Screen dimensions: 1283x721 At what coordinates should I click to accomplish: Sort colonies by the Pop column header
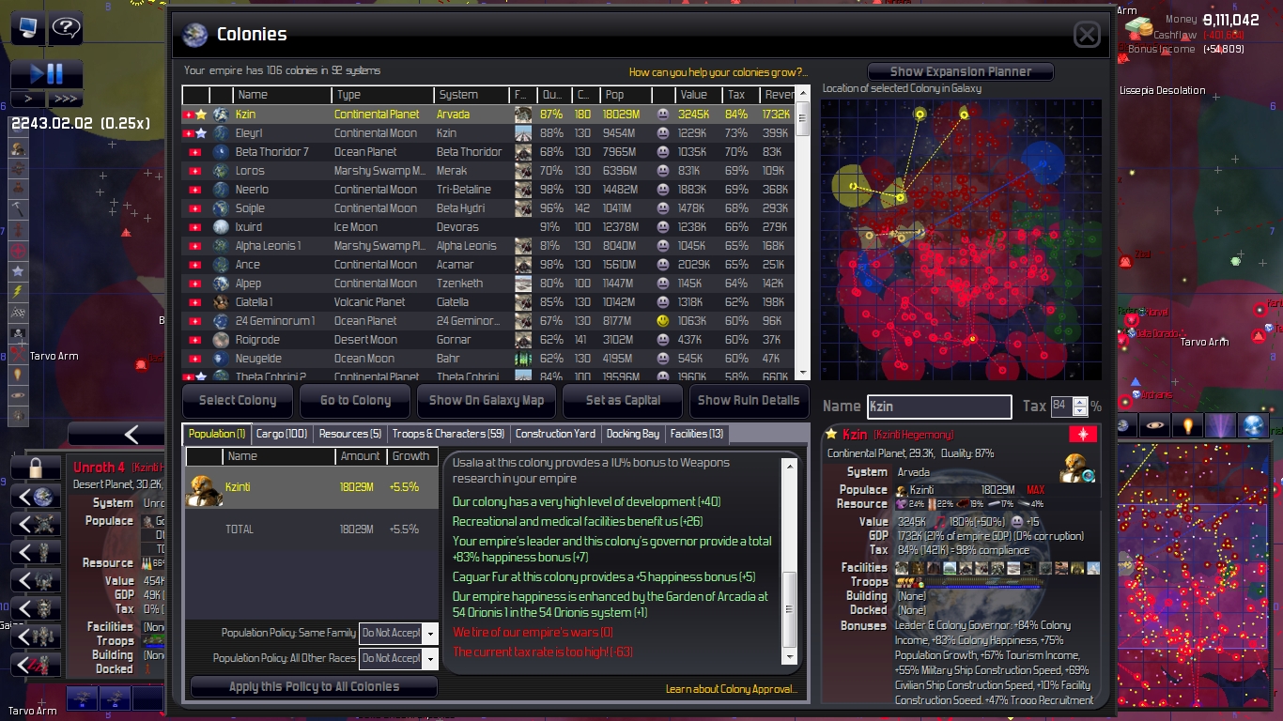[x=626, y=95]
